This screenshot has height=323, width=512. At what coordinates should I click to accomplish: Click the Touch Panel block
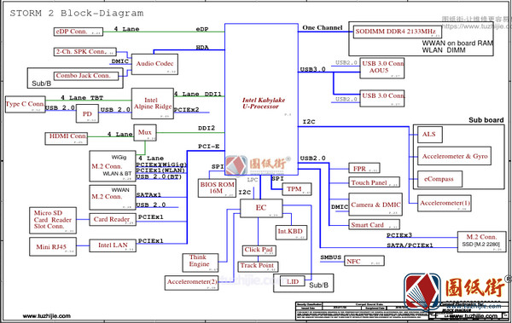coord(375,182)
